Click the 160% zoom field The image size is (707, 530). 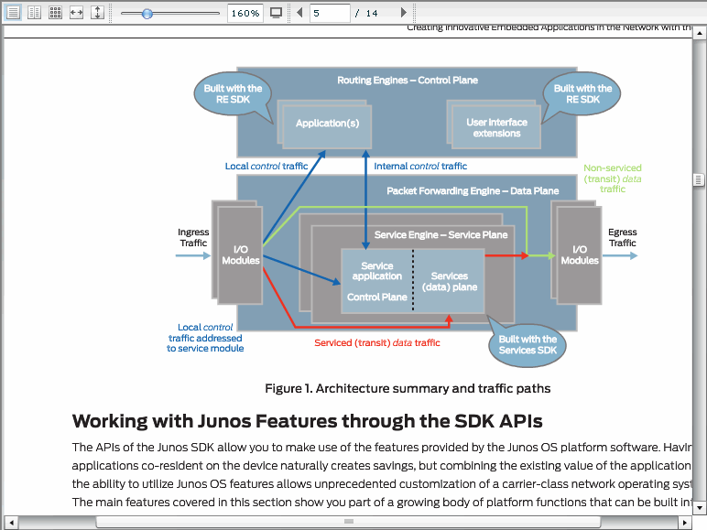[245, 13]
